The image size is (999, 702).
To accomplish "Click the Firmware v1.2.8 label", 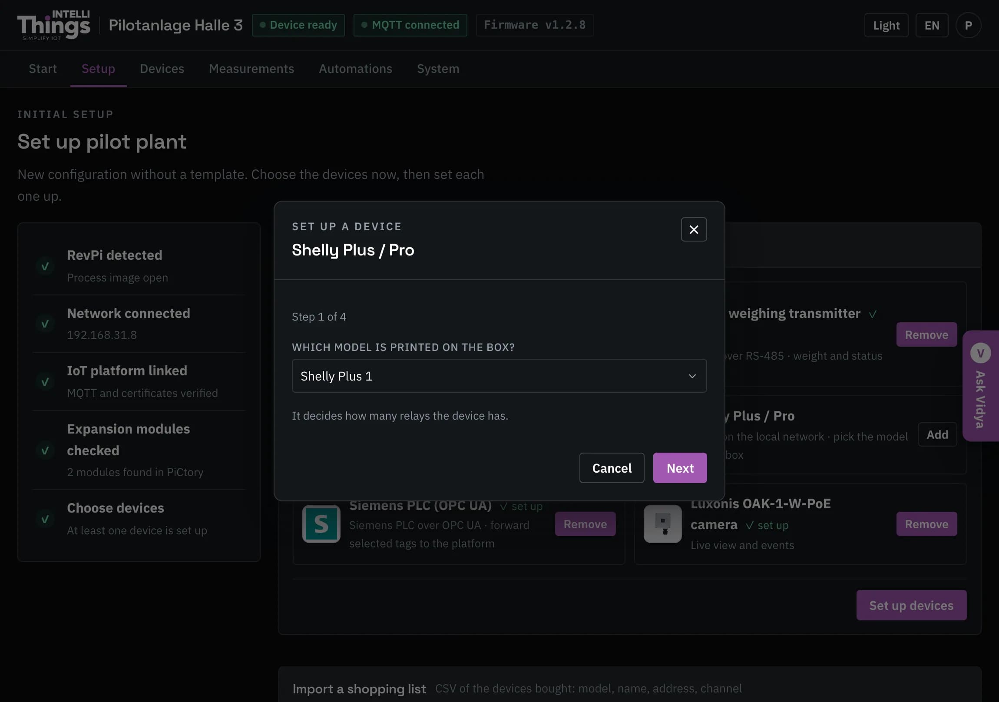I will click(x=534, y=25).
